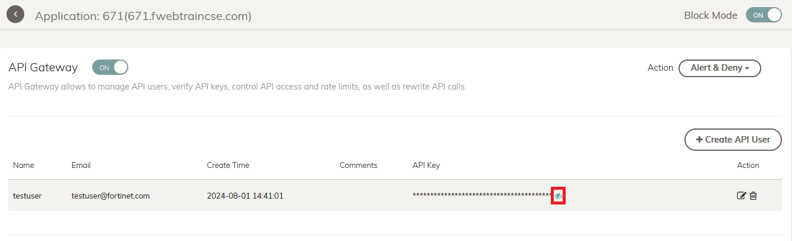Go back using the arrow icon
Image resolution: width=792 pixels, height=241 pixels.
(x=15, y=14)
